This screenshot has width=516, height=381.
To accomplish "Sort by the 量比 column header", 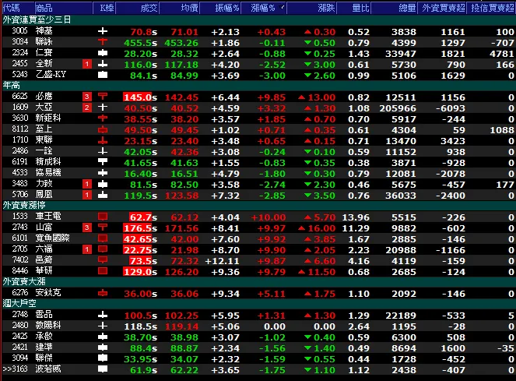I will [353, 8].
